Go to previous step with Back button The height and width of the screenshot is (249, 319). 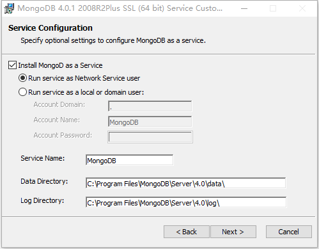pos(187,232)
